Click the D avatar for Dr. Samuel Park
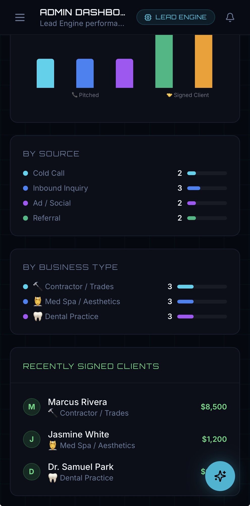Viewport: 250px width, 506px height. coord(32,472)
